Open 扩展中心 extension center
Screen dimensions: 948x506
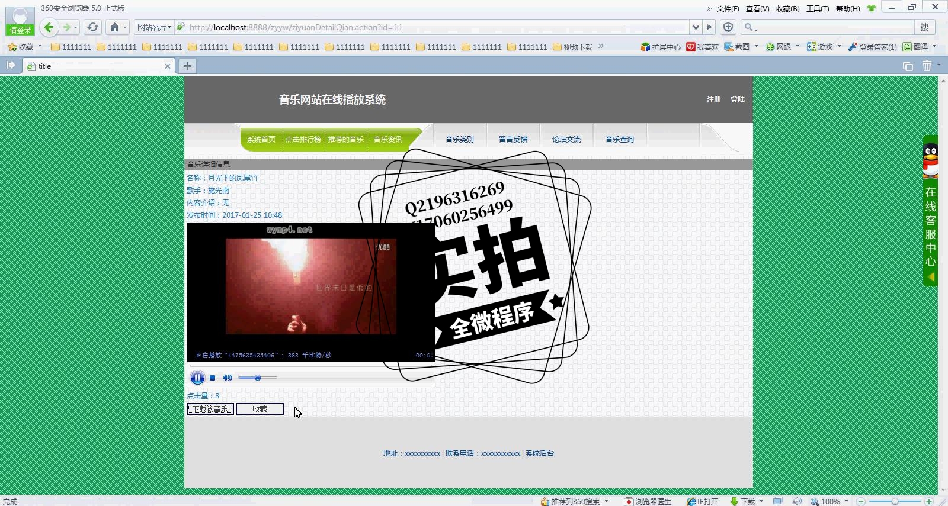tap(661, 47)
